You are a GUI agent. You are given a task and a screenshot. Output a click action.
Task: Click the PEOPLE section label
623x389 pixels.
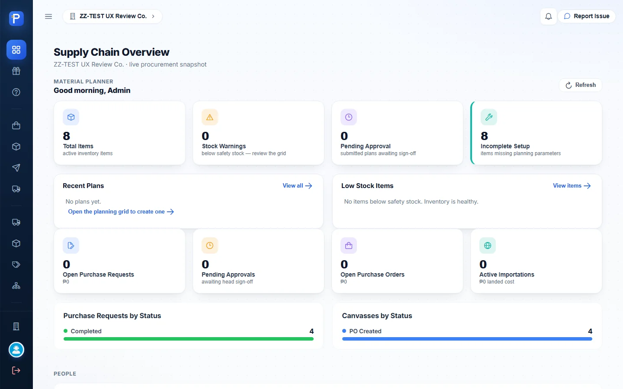(x=65, y=374)
